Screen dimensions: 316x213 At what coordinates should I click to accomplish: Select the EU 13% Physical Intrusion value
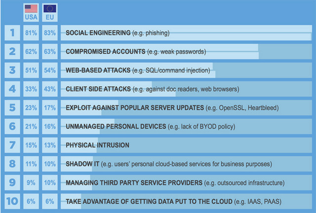(50, 145)
